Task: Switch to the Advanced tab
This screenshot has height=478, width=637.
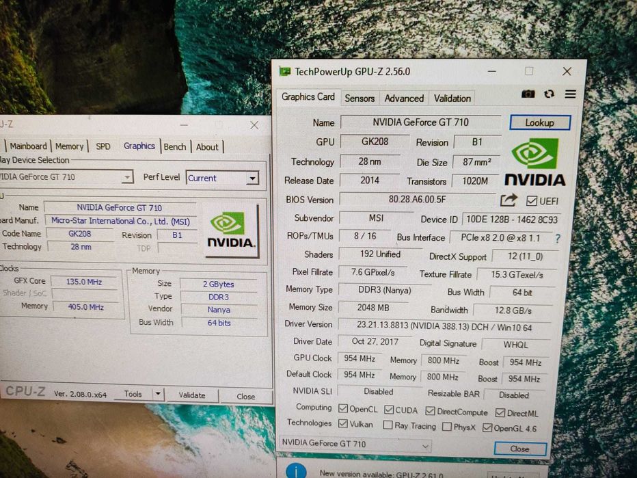Action: pos(404,98)
